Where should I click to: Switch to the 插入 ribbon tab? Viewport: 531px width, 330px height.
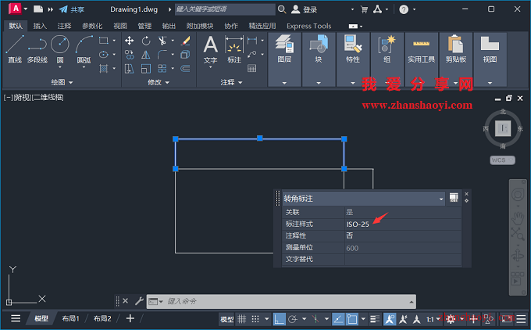click(40, 26)
